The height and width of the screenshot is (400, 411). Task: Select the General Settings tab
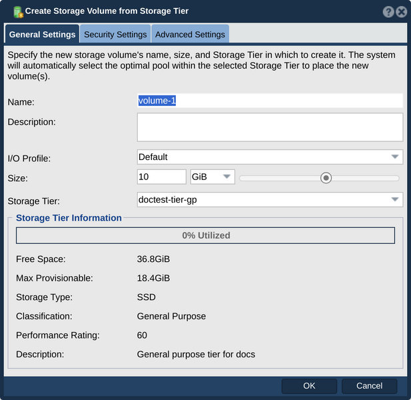[x=42, y=34]
